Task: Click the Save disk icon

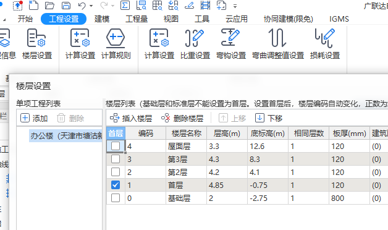Action: pyautogui.click(x=66, y=5)
